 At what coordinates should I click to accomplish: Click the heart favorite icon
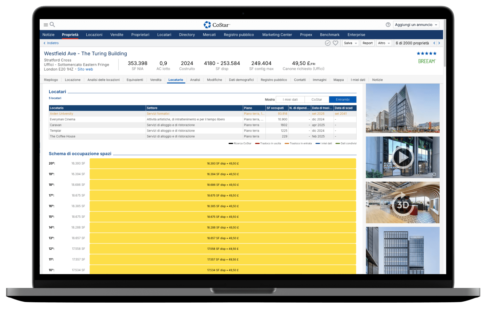point(335,43)
